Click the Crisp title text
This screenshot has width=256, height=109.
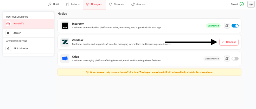coord(75,57)
